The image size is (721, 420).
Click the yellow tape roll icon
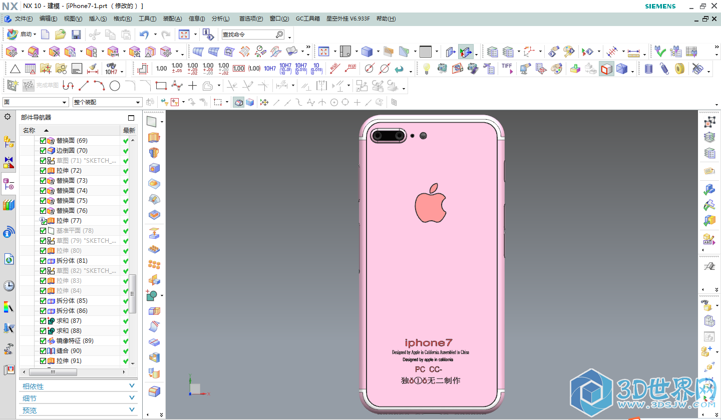[x=679, y=69]
